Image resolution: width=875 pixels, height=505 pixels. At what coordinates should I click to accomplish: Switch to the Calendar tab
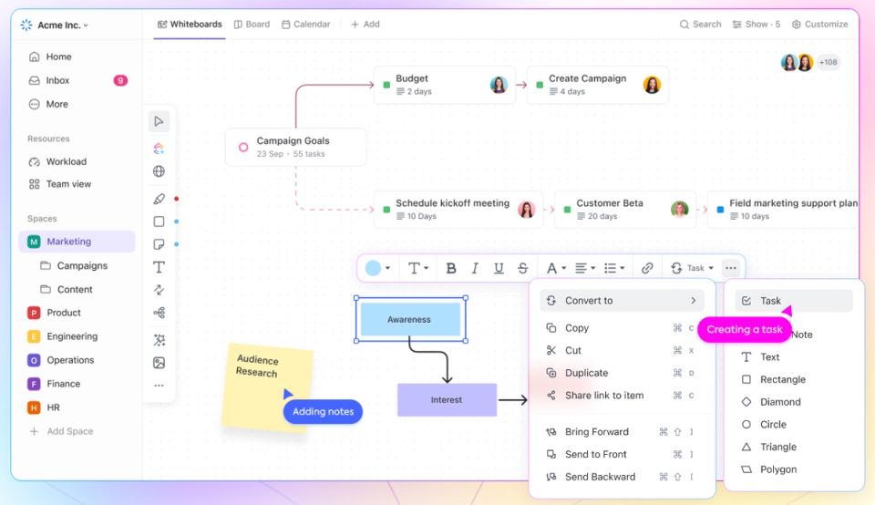(x=306, y=25)
